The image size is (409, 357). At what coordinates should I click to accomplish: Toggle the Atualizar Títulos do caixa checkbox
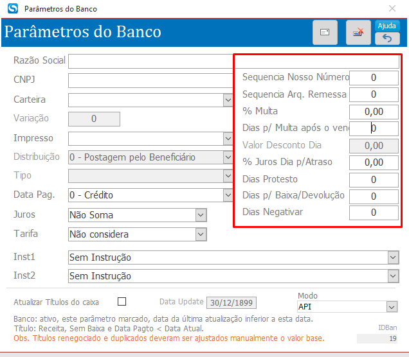(x=122, y=301)
